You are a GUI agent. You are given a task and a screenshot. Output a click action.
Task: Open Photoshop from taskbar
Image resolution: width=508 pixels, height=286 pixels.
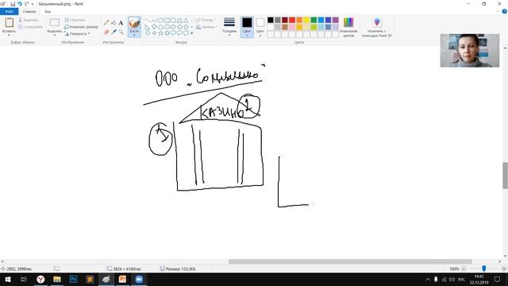pos(74,279)
